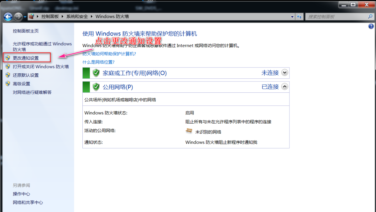Click the Back navigation arrow button

click(x=8, y=17)
